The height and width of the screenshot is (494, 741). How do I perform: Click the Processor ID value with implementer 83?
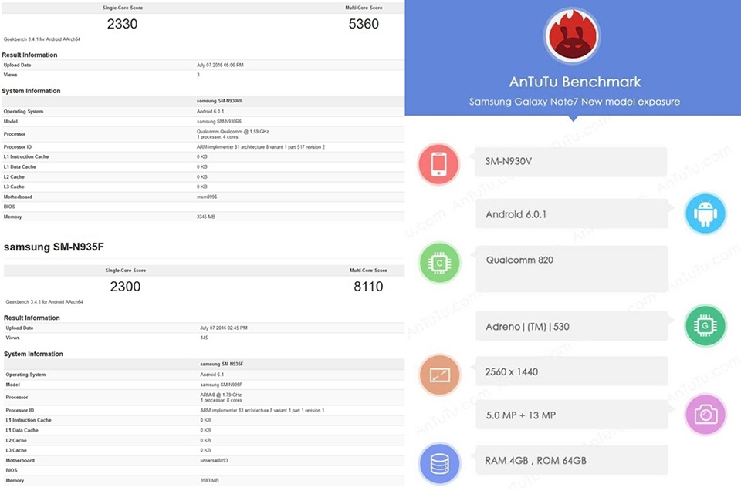coord(262,411)
